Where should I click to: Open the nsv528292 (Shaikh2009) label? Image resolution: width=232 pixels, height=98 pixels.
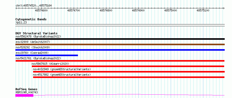tap(33, 47)
